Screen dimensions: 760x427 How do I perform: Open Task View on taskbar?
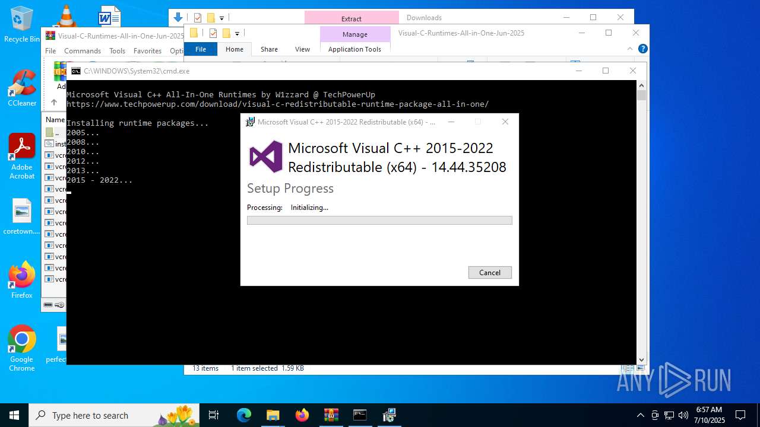coord(214,415)
